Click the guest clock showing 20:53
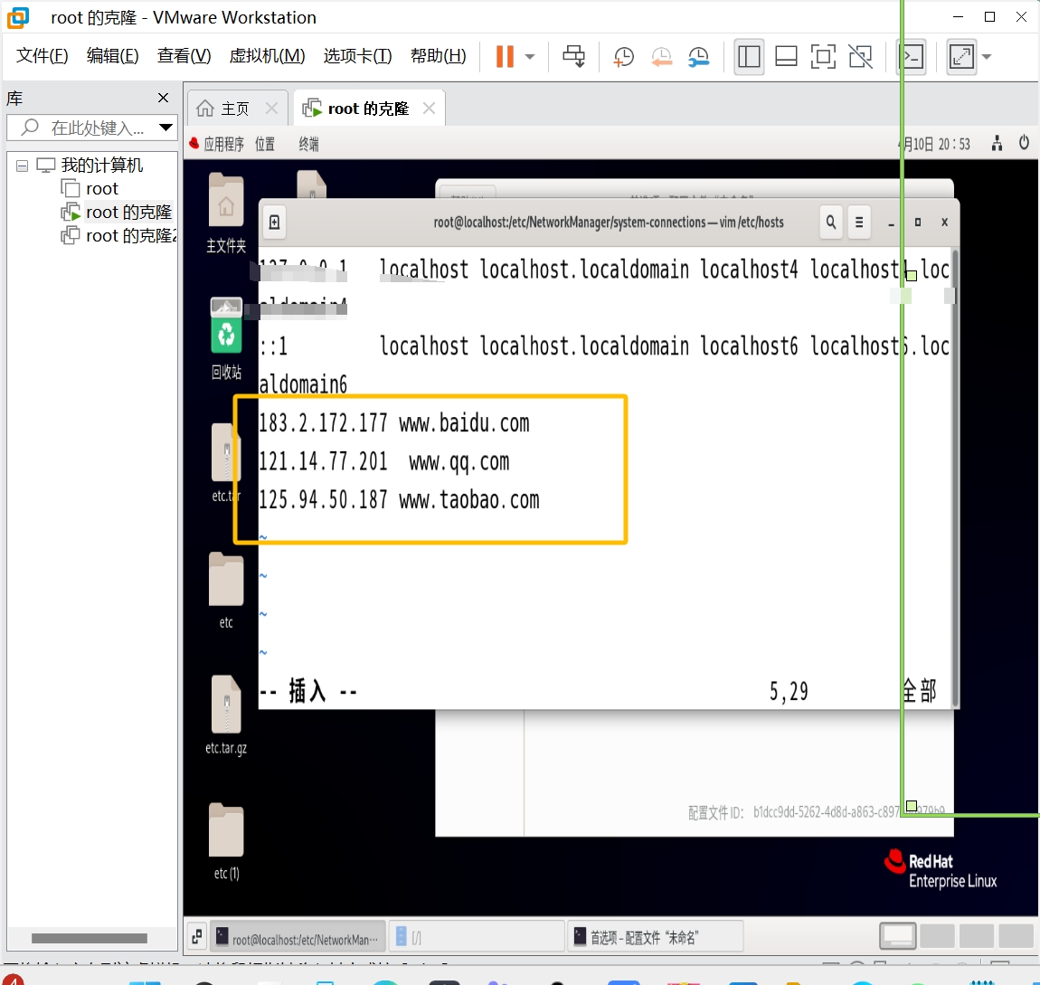 point(935,144)
